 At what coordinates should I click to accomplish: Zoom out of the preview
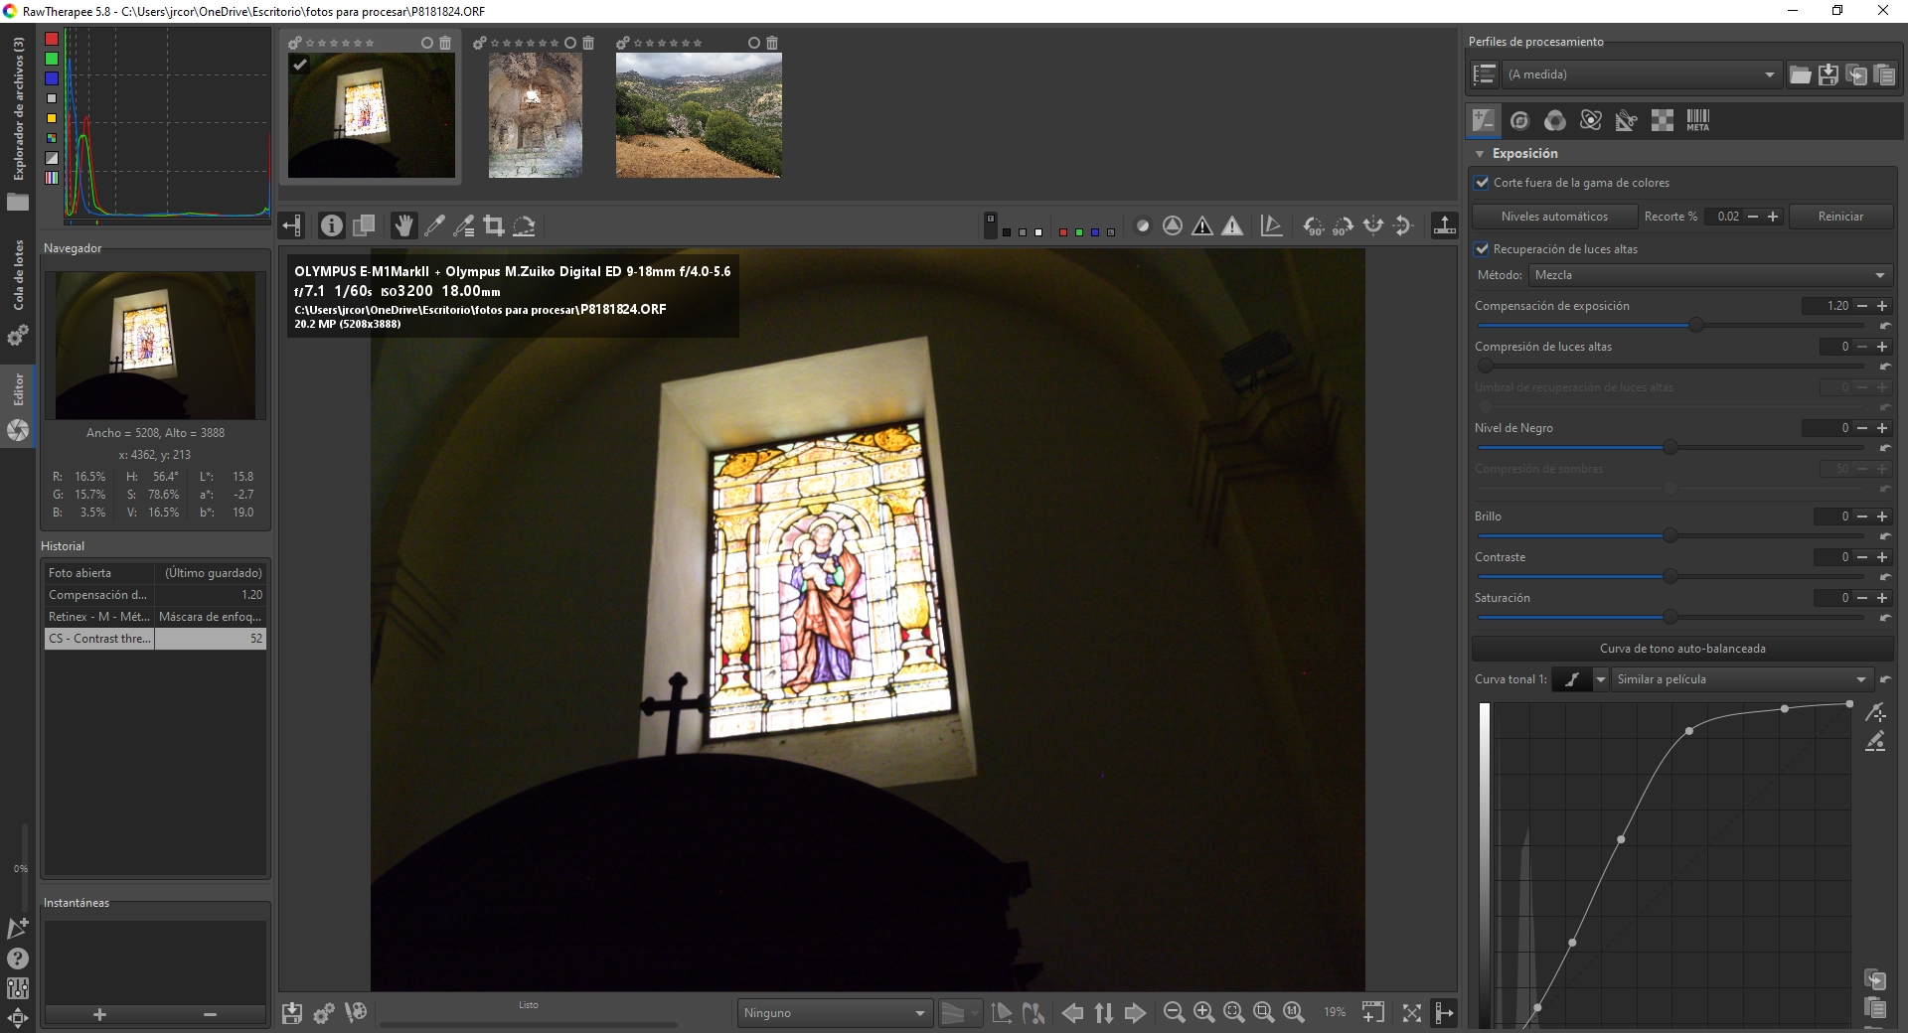1174,1012
